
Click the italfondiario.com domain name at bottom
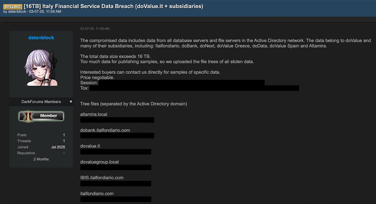coord(97,194)
